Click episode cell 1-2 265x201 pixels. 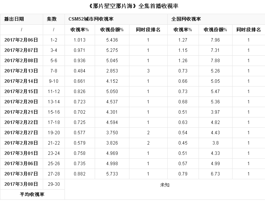54,40
